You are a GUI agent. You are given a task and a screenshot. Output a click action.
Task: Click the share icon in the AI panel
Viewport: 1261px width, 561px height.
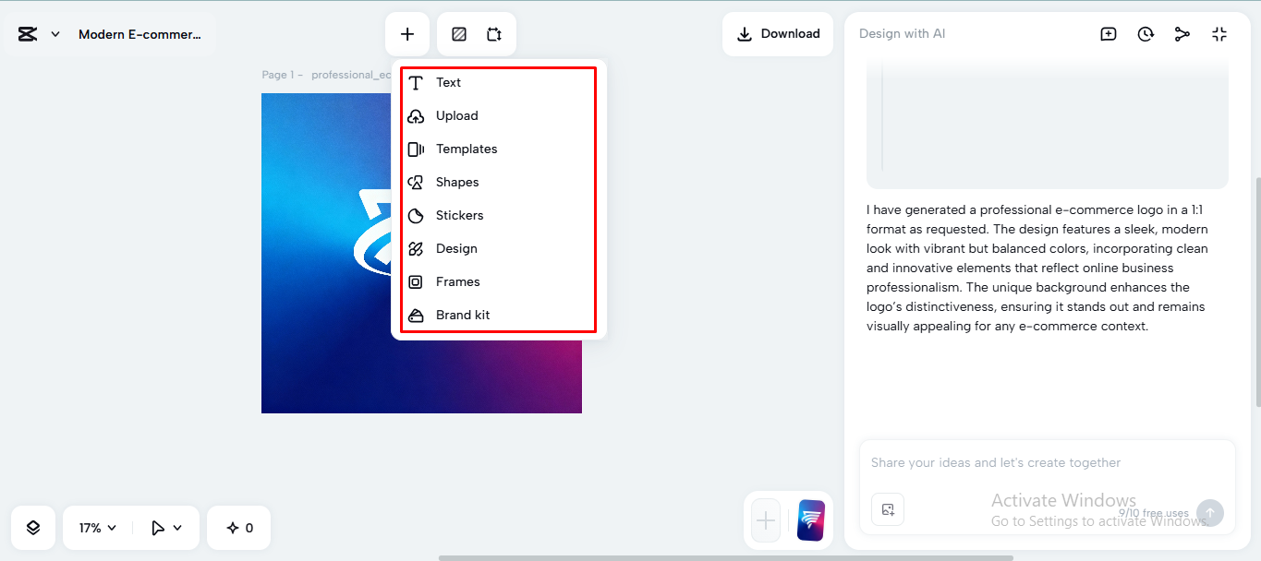(1182, 33)
